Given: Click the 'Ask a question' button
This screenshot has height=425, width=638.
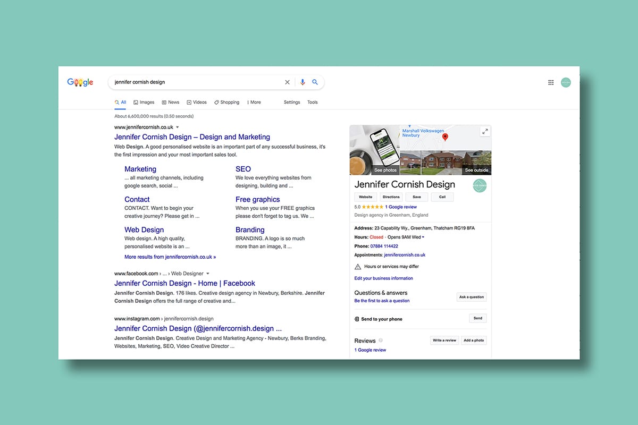Looking at the screenshot, I should [472, 297].
